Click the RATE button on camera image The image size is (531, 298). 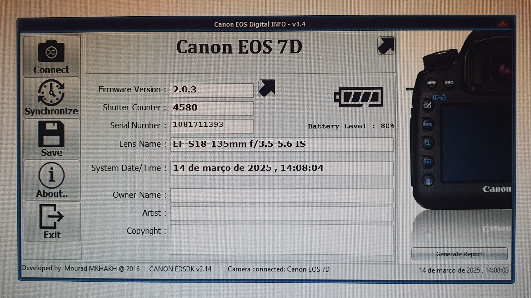click(427, 124)
